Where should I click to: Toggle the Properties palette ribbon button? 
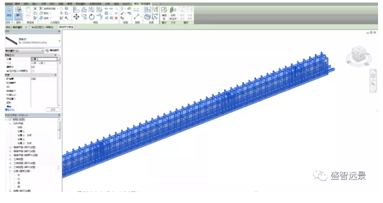pyautogui.click(x=18, y=17)
